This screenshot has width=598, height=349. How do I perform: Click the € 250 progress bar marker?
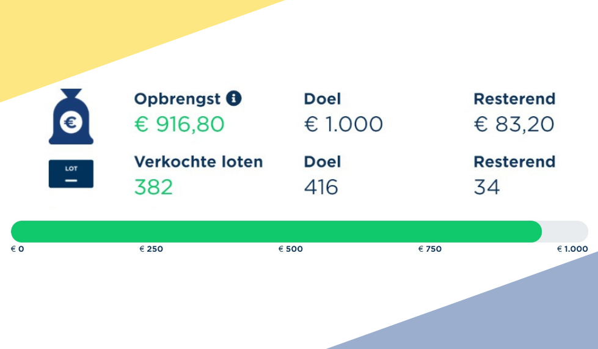[x=151, y=249]
